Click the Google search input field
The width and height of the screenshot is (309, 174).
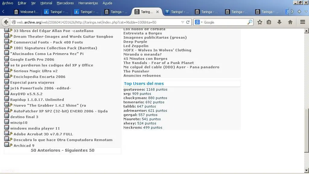(225, 22)
